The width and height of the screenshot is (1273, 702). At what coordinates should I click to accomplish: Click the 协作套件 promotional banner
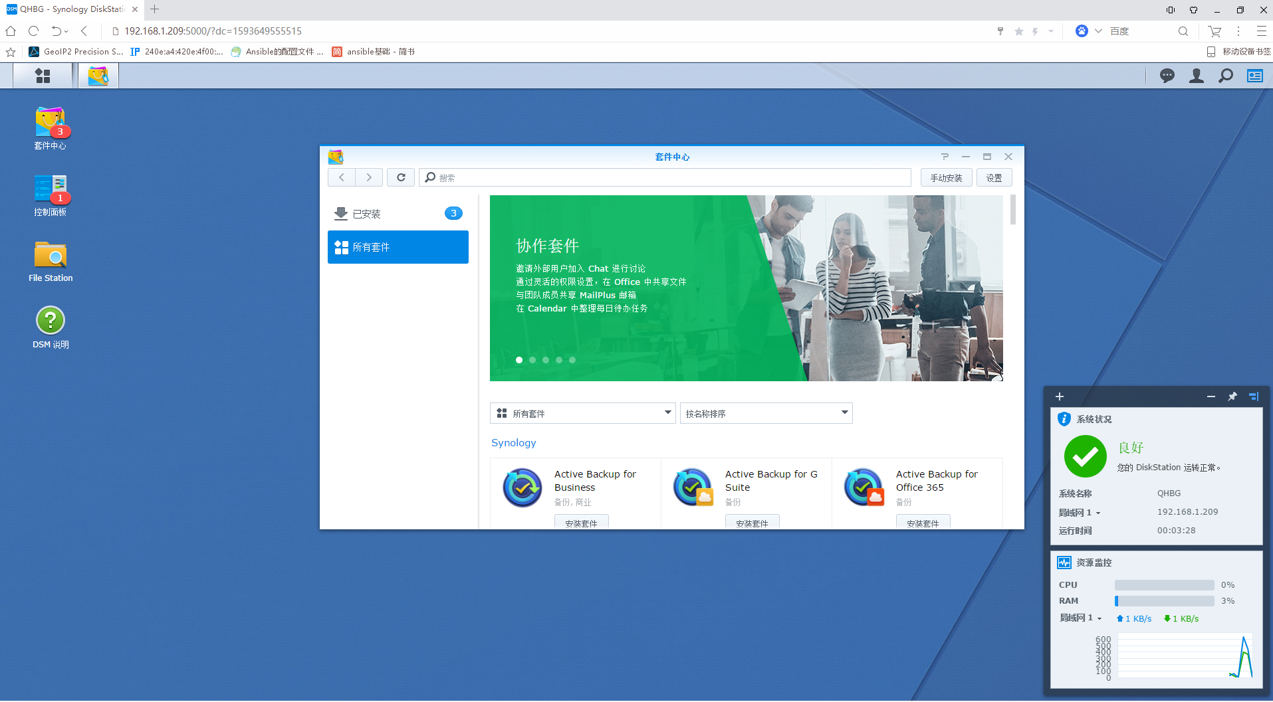pos(746,288)
